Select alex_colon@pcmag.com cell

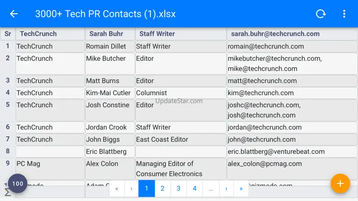(292, 168)
